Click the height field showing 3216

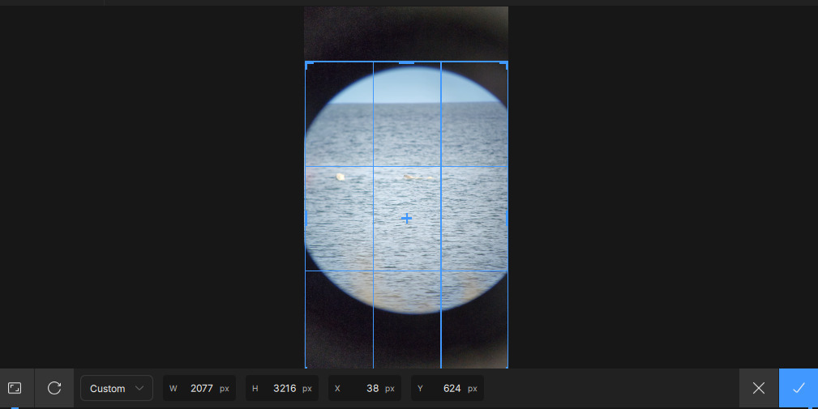[x=284, y=389]
